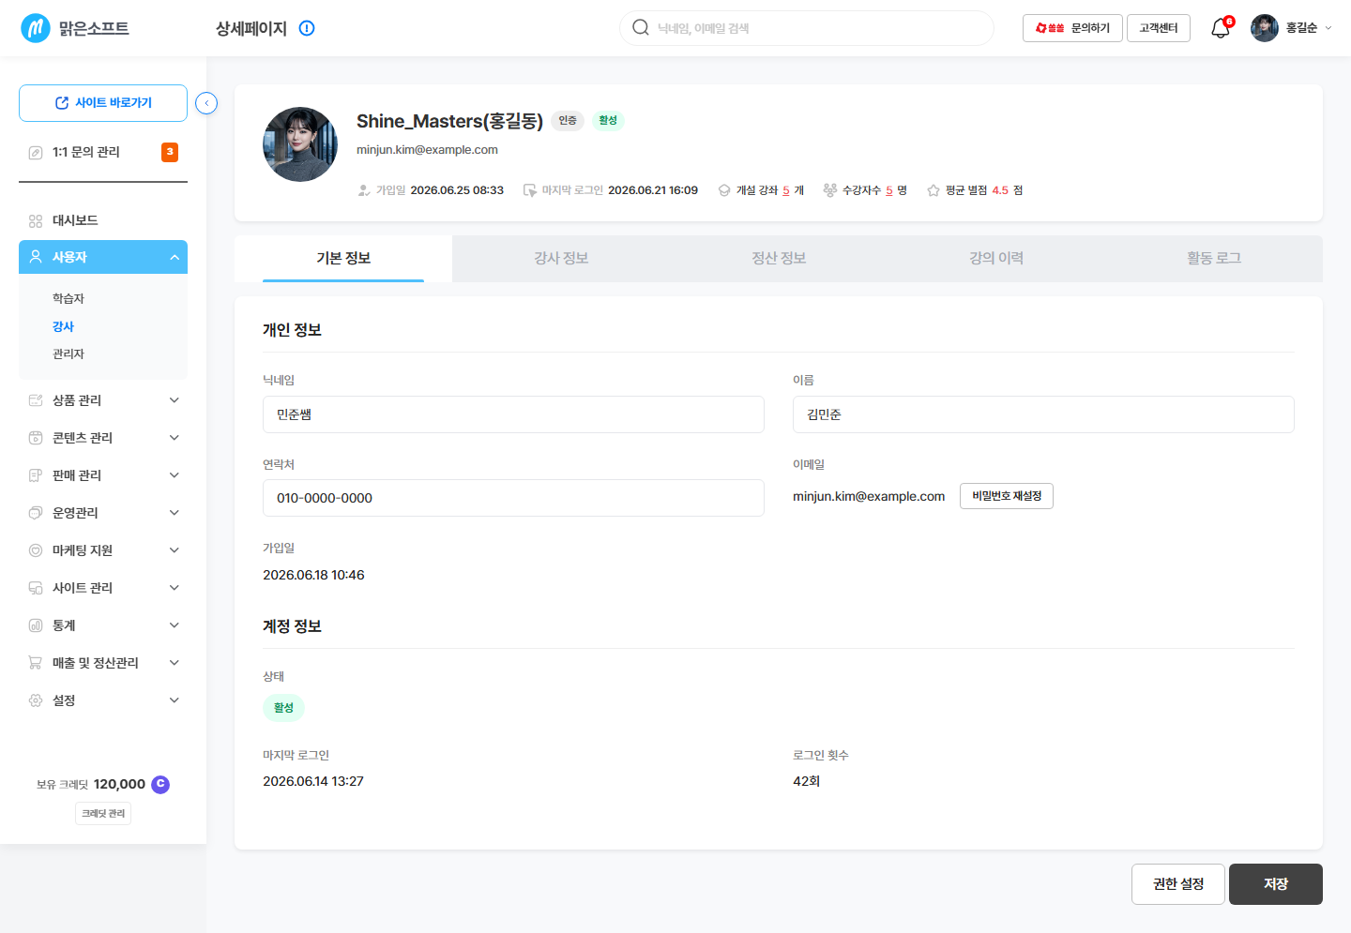Open the 관리자 submenu item

pos(68,354)
